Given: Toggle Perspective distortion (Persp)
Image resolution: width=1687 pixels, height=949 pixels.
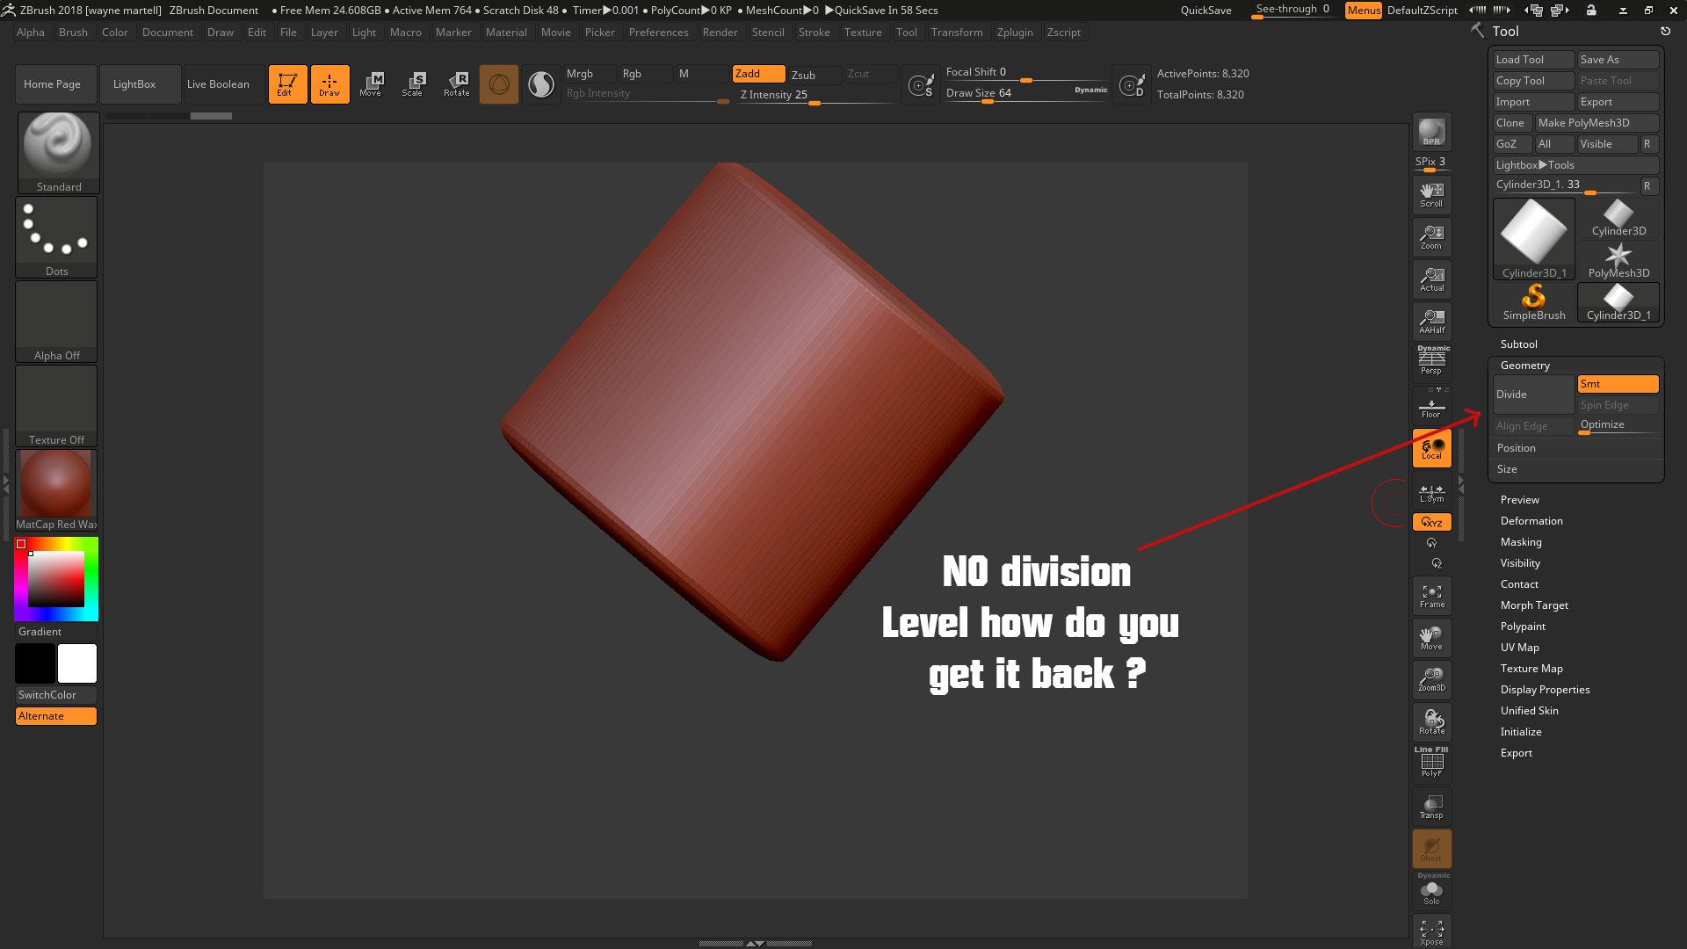Looking at the screenshot, I should [x=1431, y=361].
